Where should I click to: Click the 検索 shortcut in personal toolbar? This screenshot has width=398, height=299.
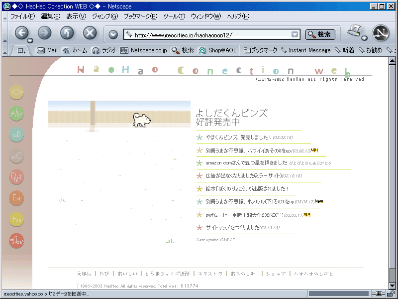tap(183, 50)
